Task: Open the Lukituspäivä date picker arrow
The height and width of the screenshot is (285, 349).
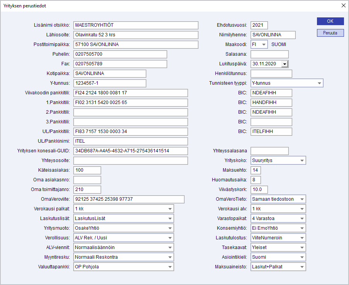Action: pos(285,64)
